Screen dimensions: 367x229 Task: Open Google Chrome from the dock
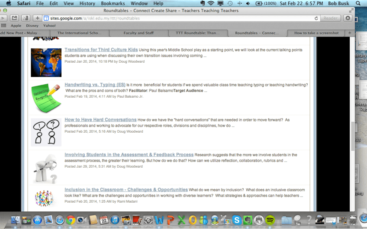click(71, 220)
